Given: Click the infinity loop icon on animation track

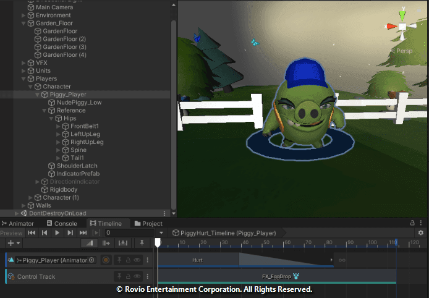Looking at the screenshot, I should tap(342, 260).
